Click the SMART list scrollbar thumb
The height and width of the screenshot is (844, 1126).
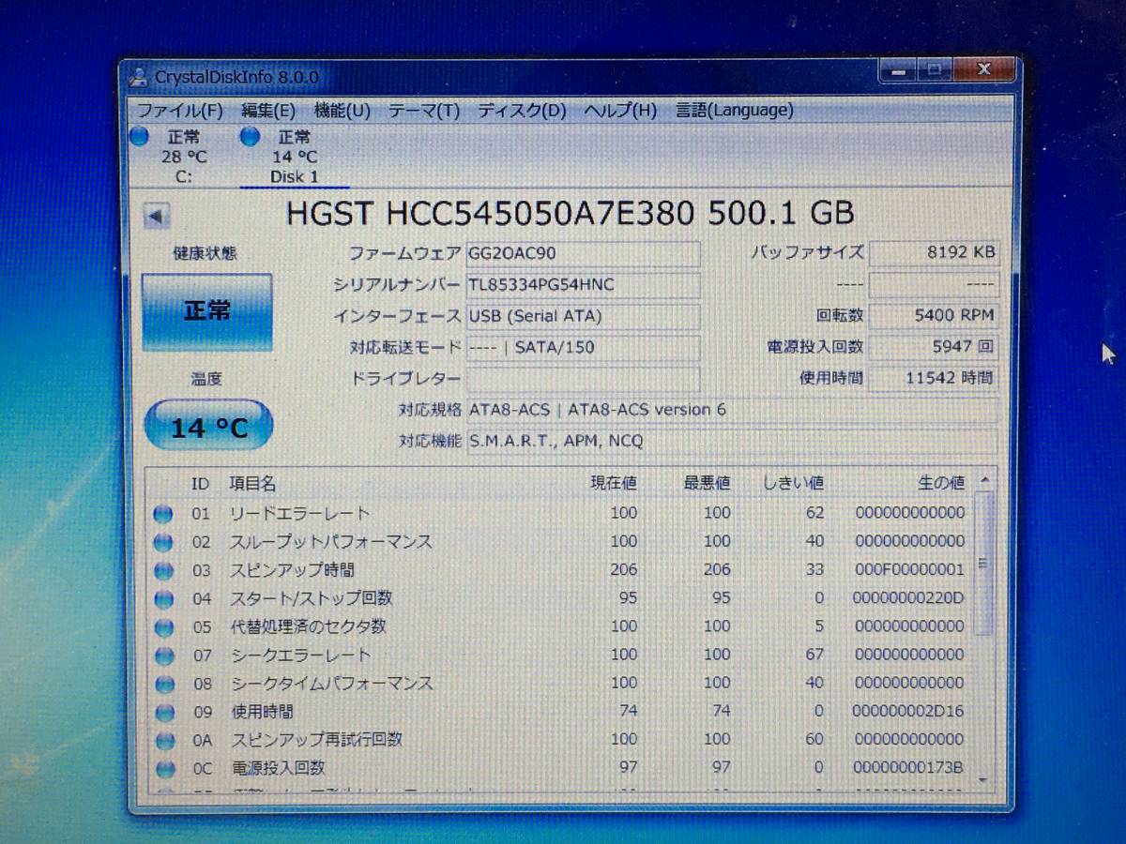tap(983, 563)
